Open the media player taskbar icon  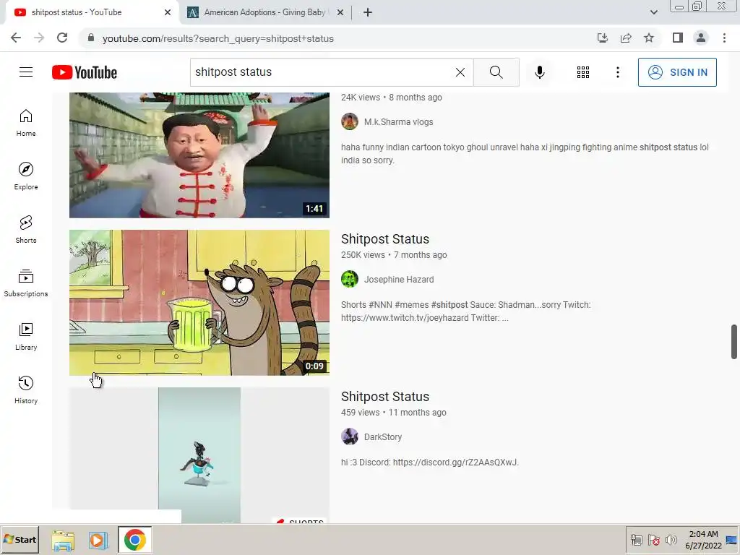coord(98,540)
